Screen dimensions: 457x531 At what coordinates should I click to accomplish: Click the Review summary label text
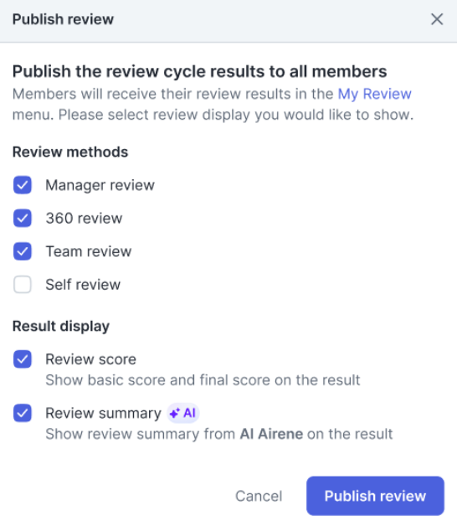[103, 414]
